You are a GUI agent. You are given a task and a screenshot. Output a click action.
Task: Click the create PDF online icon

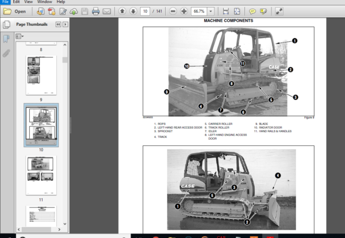pyautogui.click(x=40, y=11)
